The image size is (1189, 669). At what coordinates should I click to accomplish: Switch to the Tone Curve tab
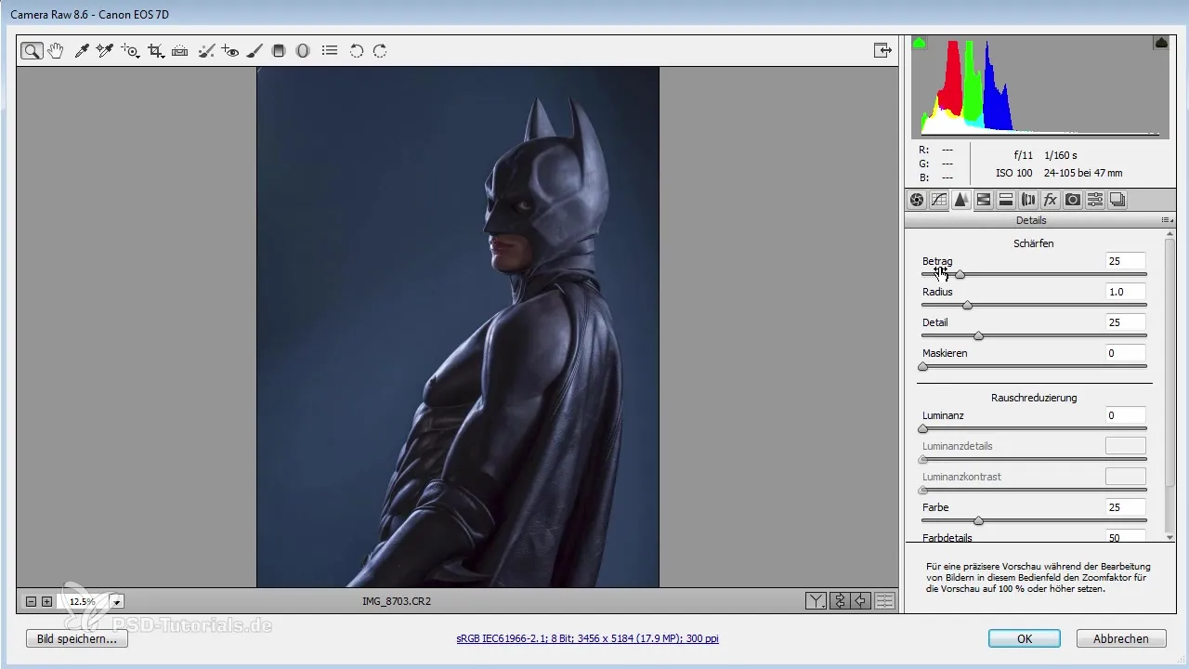pos(939,200)
